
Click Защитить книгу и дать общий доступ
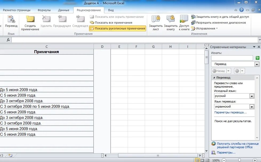[x=220, y=17]
